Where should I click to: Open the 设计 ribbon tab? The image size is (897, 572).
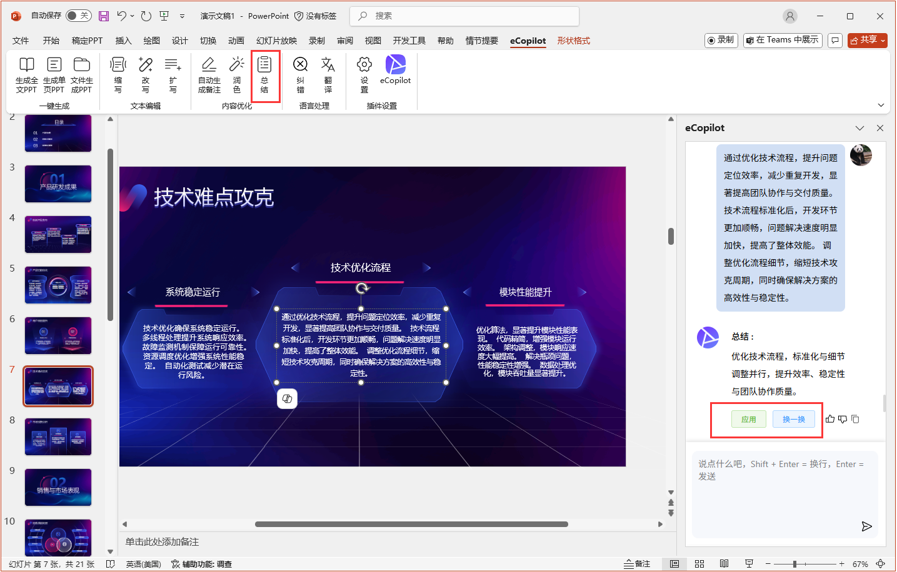click(179, 41)
